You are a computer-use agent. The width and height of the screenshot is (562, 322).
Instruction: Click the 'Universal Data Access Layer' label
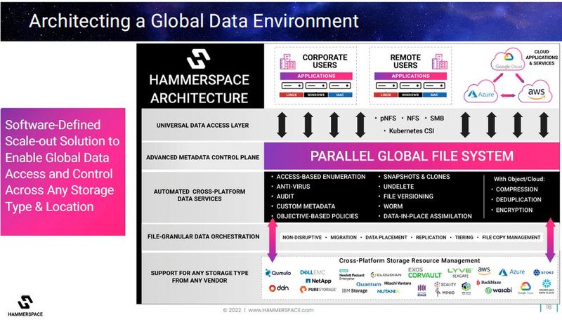202,125
